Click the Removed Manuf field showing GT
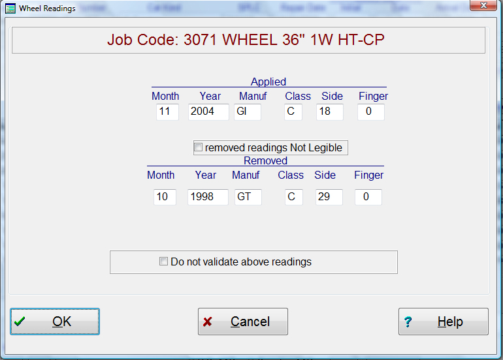This screenshot has width=503, height=360. click(248, 197)
